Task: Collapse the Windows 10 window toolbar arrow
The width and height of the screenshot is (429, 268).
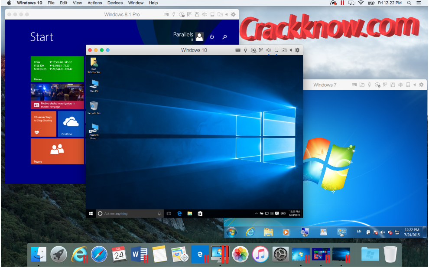Action: point(291,50)
